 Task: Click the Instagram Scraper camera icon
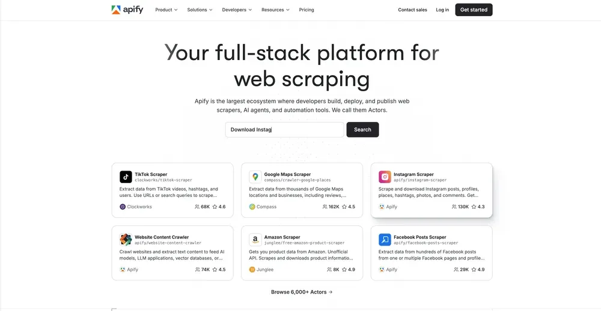(385, 177)
